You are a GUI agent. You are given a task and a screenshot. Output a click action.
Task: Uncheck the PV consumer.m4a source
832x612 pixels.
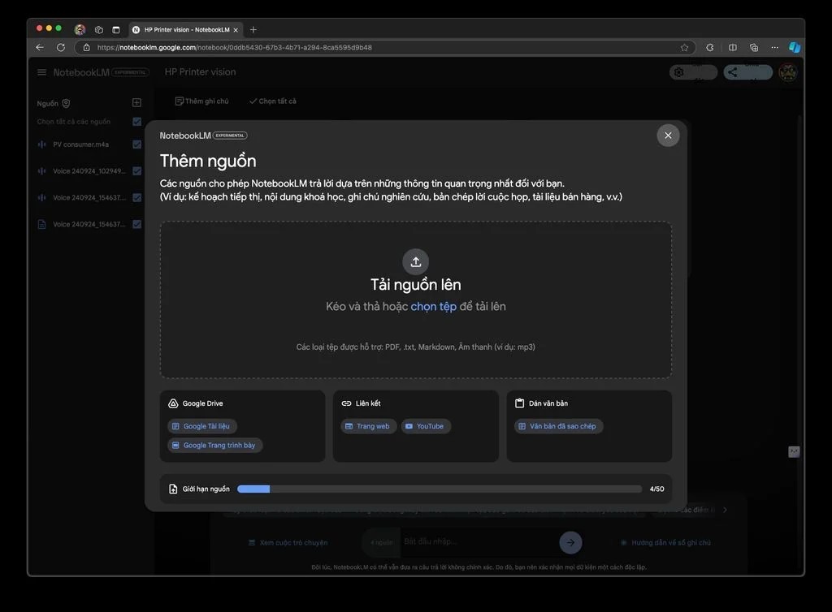point(136,144)
